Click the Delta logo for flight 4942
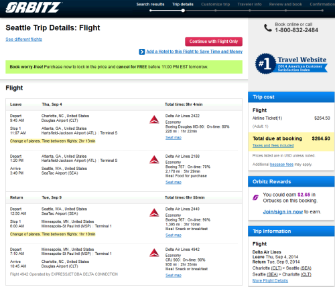This screenshot has height=287, width=335. pyautogui.click(x=154, y=252)
